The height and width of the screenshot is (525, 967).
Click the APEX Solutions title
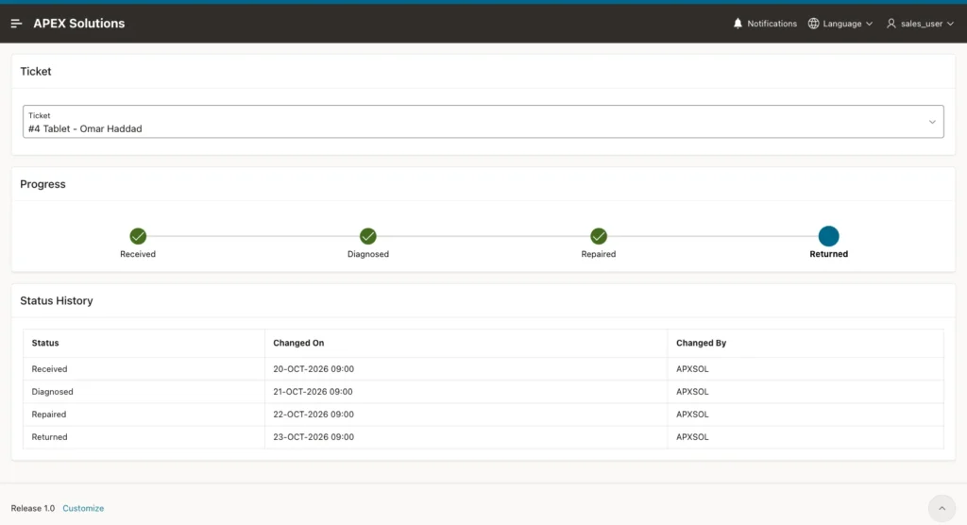[x=79, y=24]
